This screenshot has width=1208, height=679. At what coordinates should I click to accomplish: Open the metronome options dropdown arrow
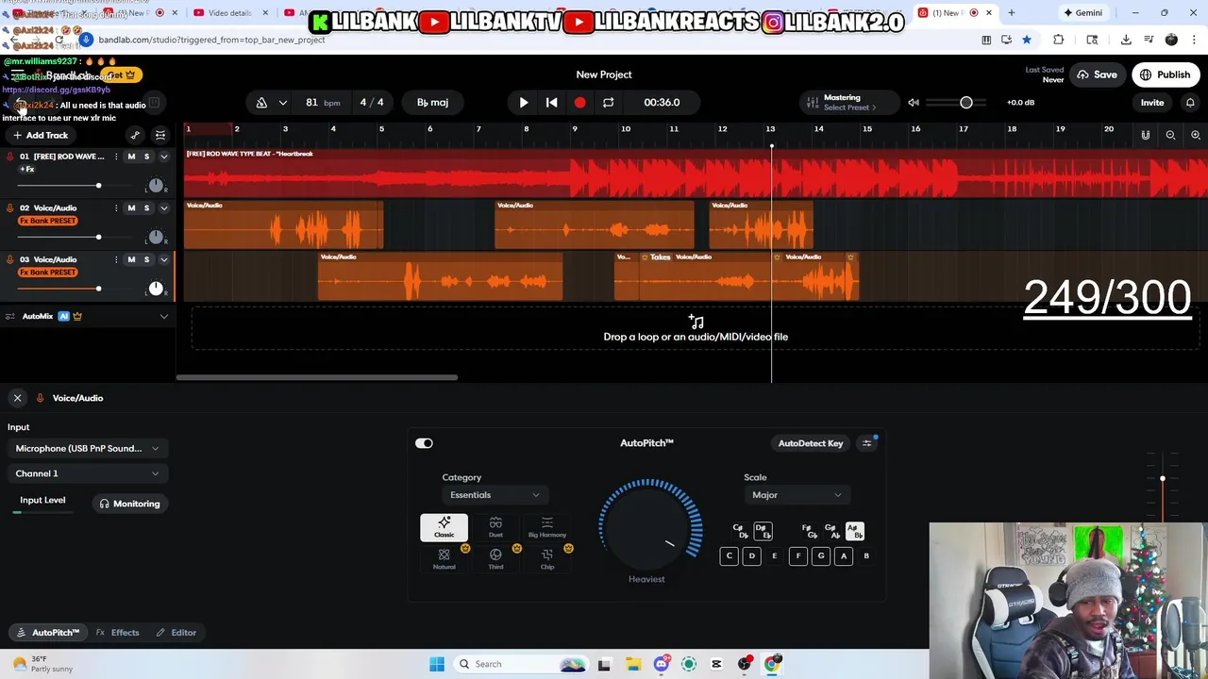coord(282,102)
